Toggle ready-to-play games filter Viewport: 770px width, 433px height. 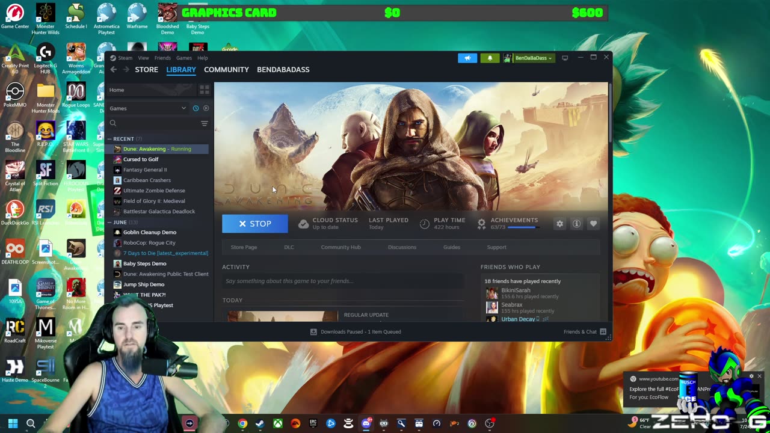tap(206, 108)
